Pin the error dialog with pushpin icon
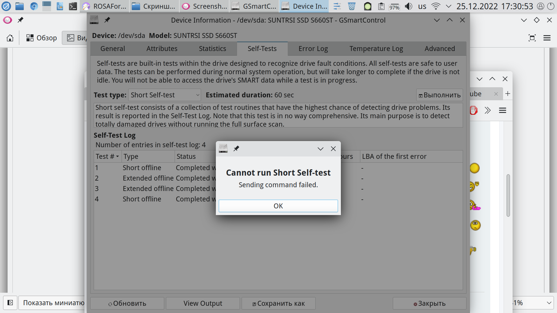This screenshot has width=557, height=313. 236,149
